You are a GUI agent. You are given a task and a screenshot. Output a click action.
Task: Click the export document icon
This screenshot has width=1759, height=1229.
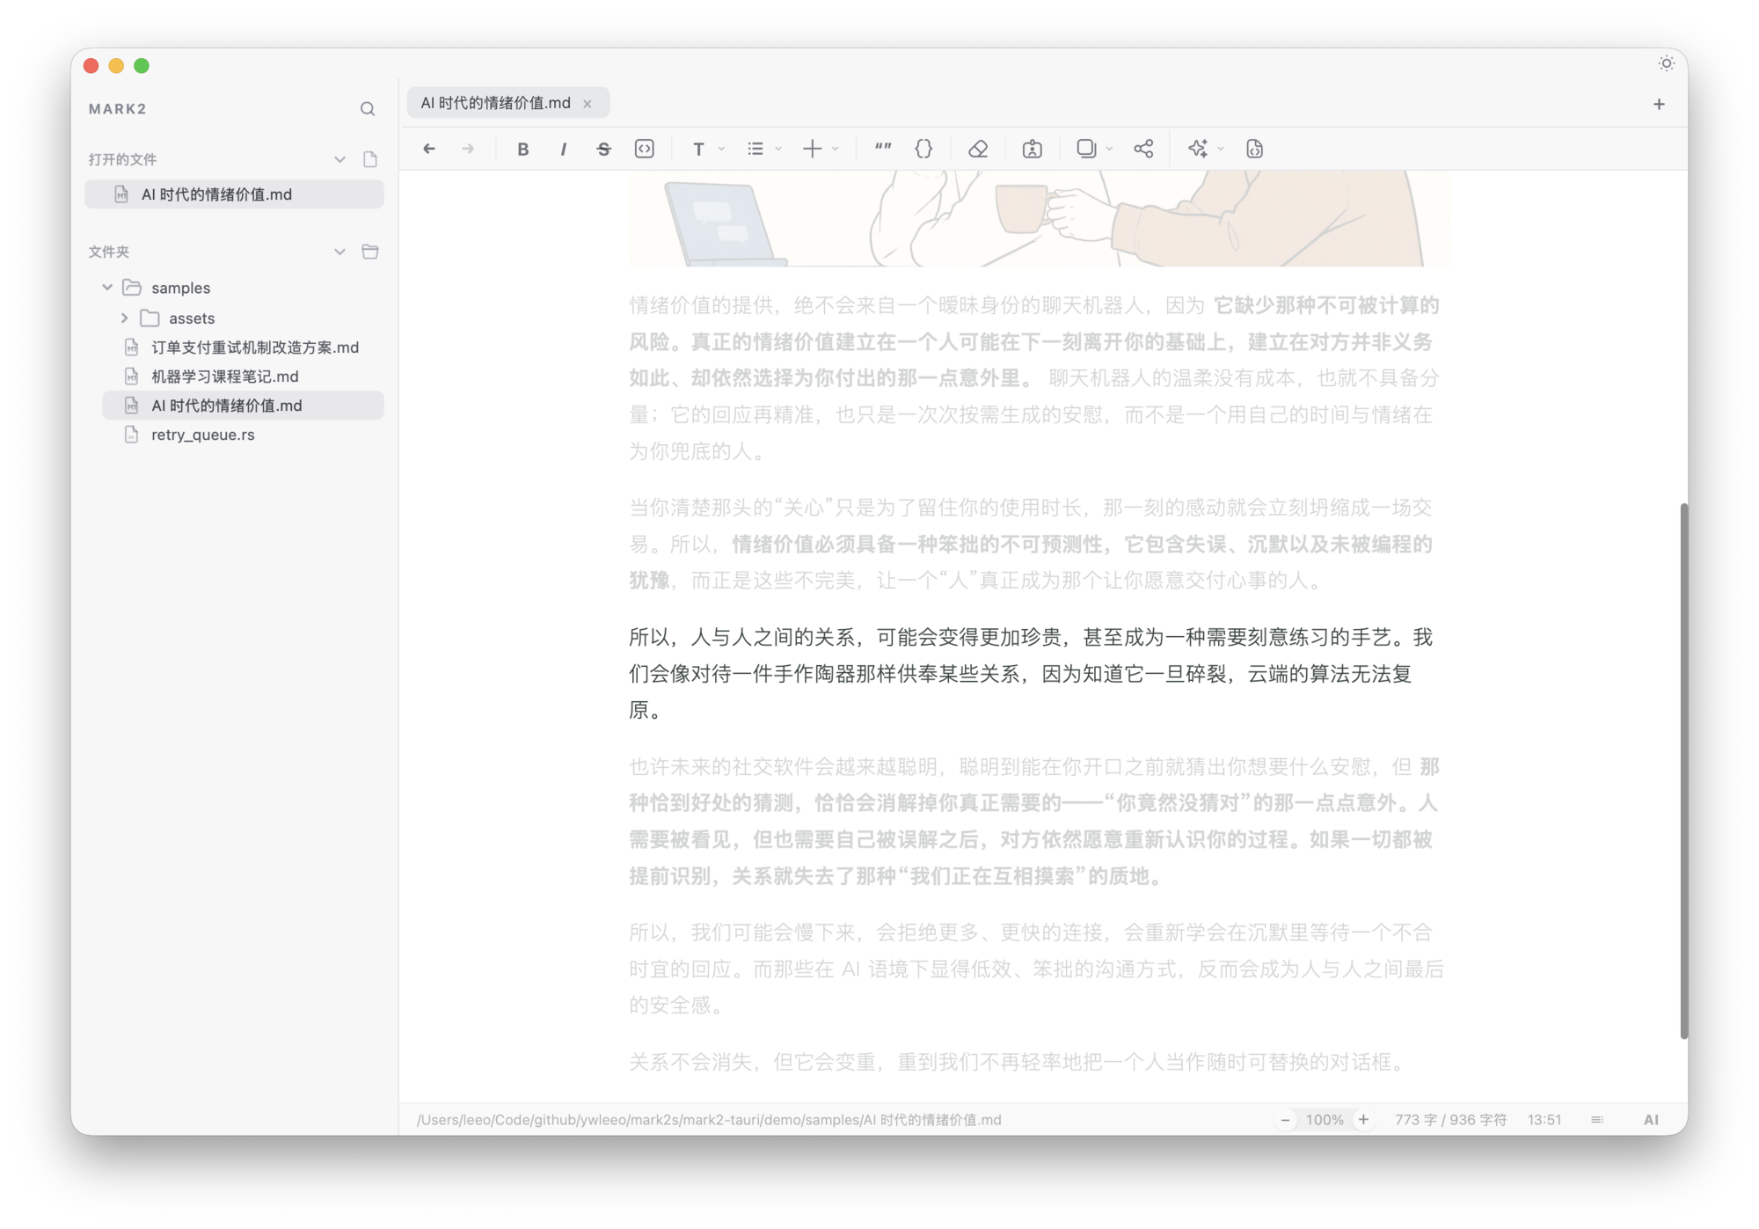1033,149
